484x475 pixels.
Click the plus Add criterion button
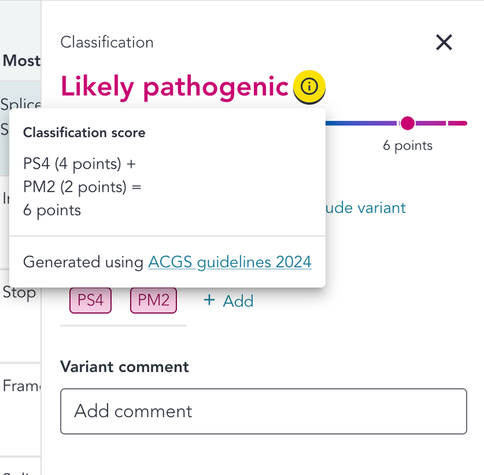(228, 301)
